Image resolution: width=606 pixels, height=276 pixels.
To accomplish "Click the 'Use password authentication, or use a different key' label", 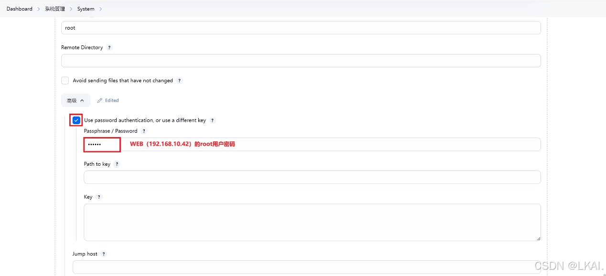I will [x=145, y=120].
